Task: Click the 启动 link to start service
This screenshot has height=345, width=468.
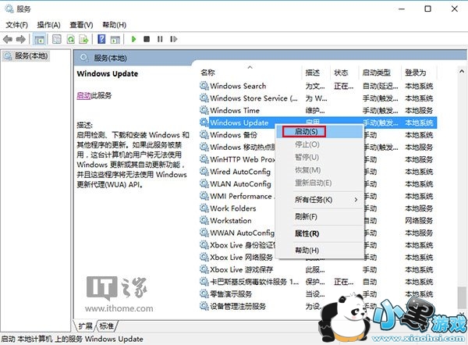Action: click(83, 95)
